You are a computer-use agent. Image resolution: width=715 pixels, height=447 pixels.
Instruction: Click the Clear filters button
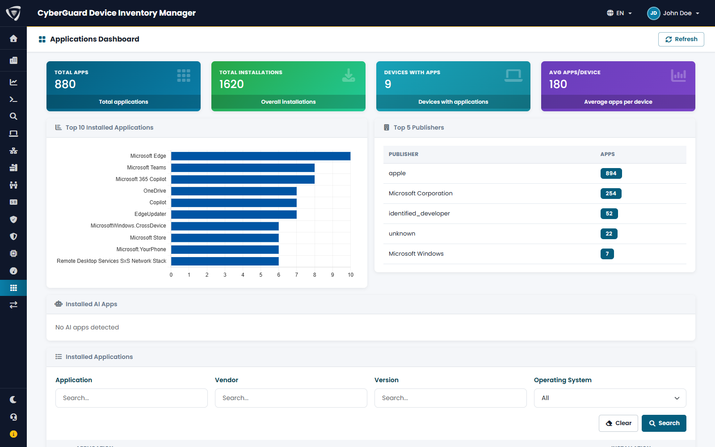[618, 423]
